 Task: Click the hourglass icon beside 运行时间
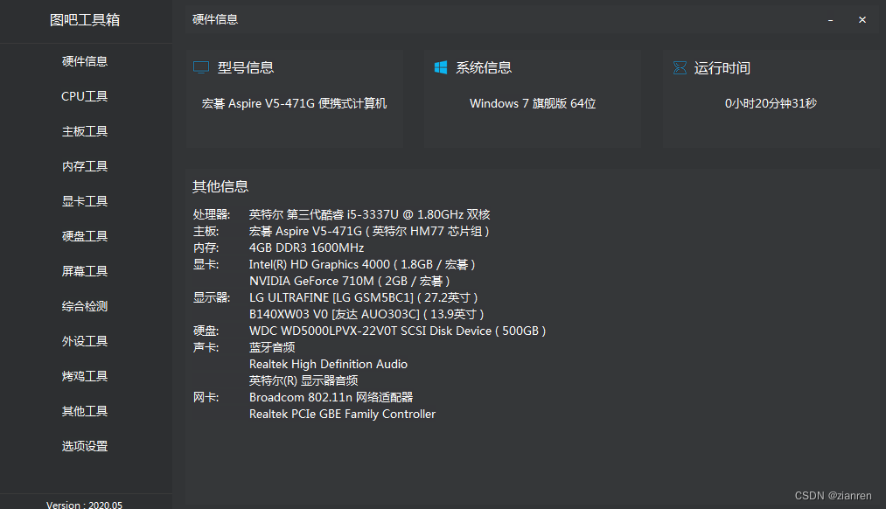(x=680, y=68)
